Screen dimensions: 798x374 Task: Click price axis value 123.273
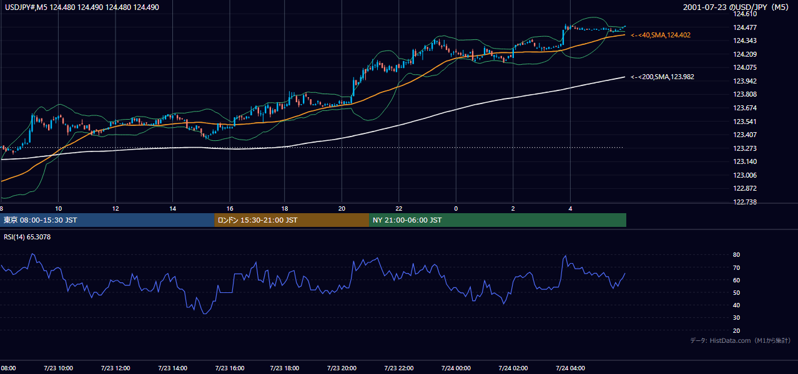[745, 148]
